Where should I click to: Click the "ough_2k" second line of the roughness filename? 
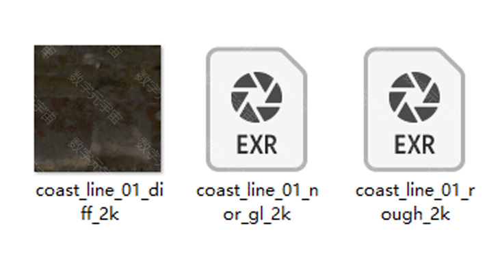pyautogui.click(x=415, y=214)
